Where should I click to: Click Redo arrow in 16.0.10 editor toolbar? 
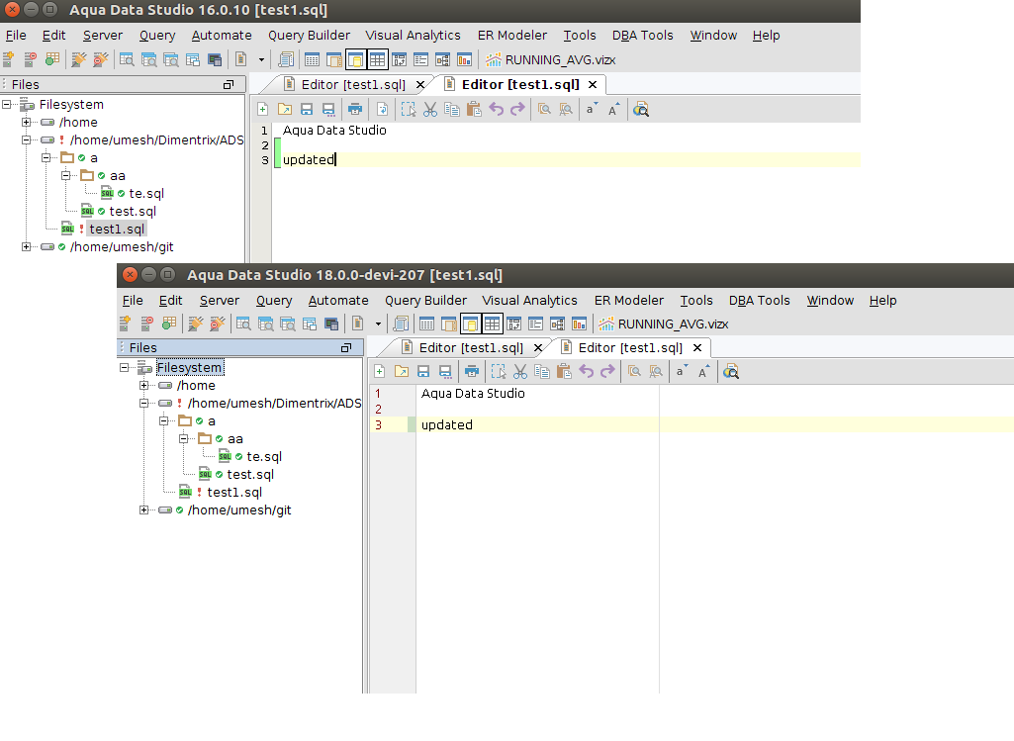[517, 109]
